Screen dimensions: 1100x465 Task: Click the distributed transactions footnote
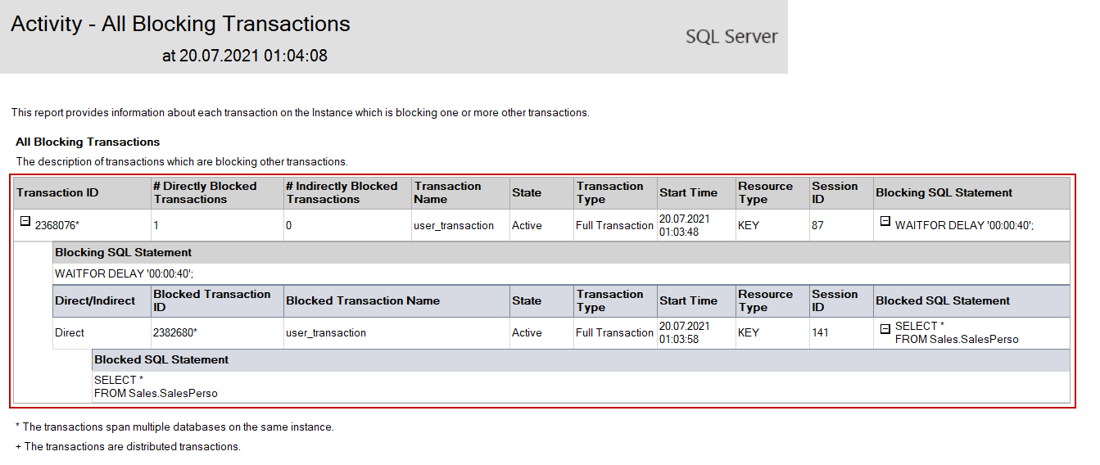128,447
